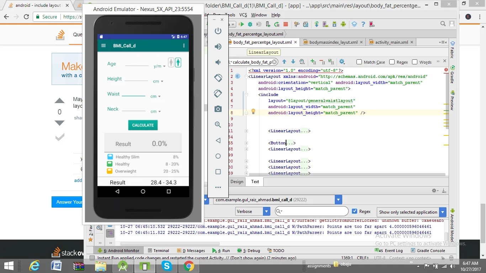This screenshot has height=273, width=486.
Task: Click the red stop icon in toolbar
Action: [x=286, y=24]
